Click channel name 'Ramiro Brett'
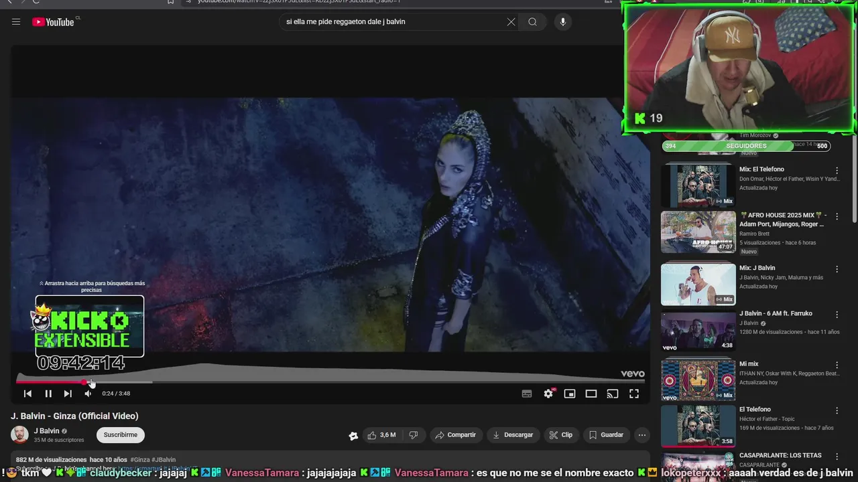Viewport: 858px width, 482px height. [x=754, y=234]
